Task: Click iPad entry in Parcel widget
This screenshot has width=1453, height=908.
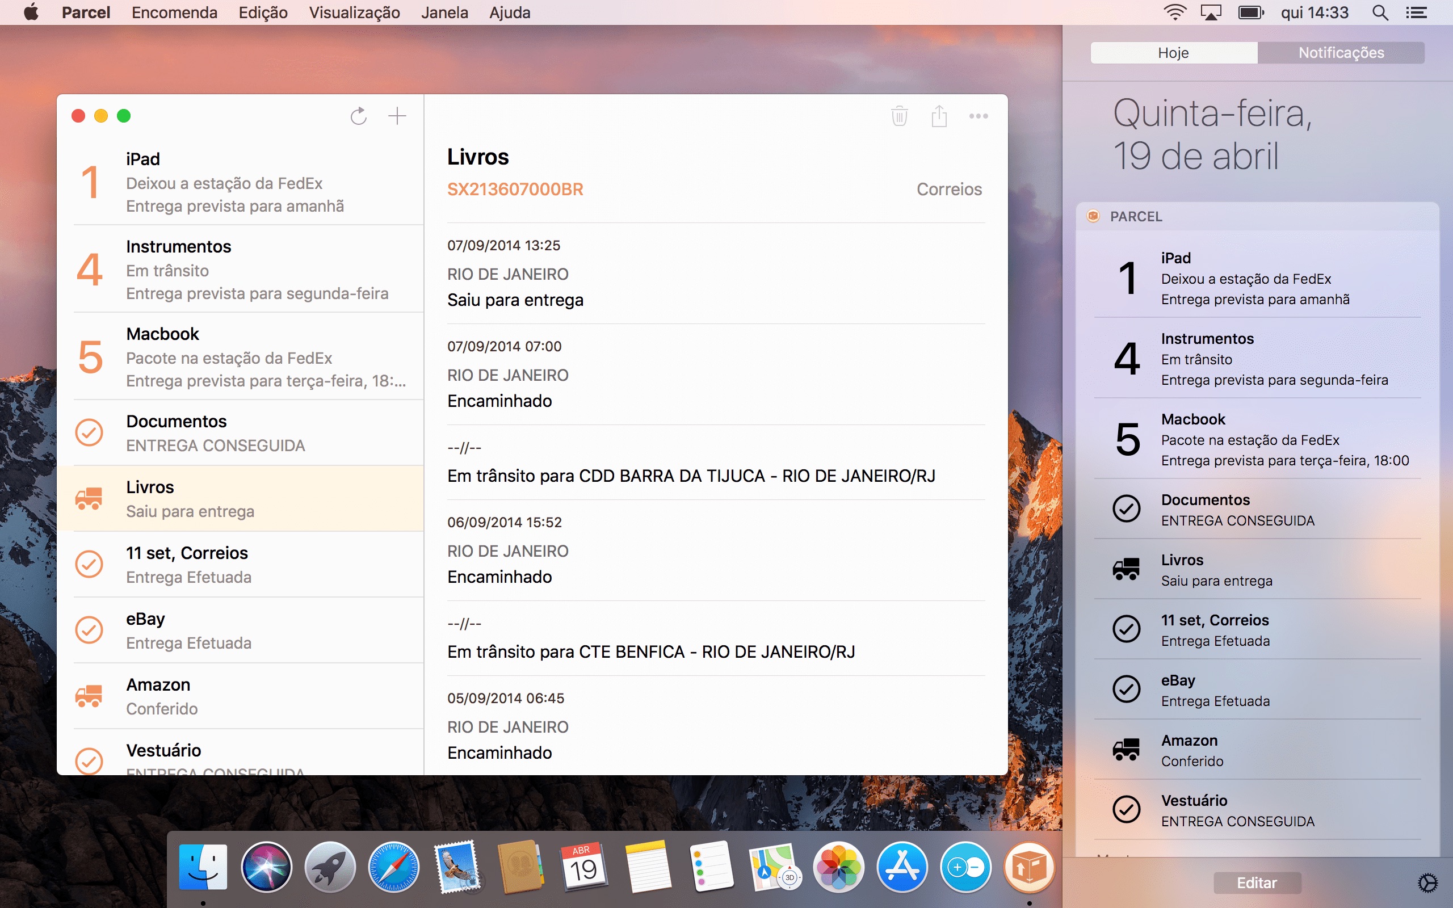Action: 1257,278
